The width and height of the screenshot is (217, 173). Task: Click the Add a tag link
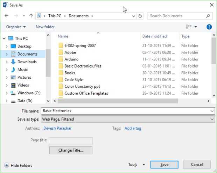133,128
